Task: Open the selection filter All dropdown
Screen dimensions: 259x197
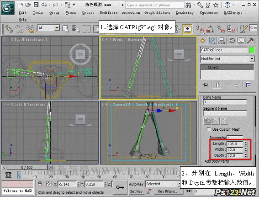Action: (49, 28)
